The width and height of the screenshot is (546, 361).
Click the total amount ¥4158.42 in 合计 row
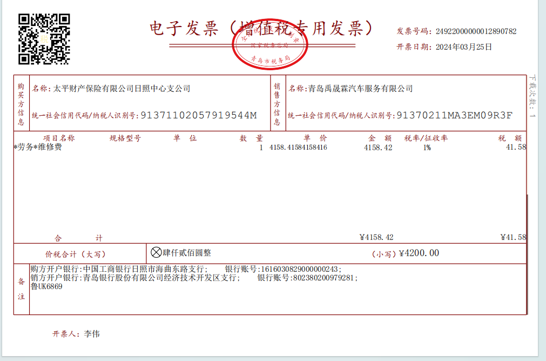(376, 237)
